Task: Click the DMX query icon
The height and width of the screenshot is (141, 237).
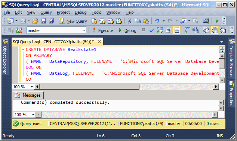Action: tap(111, 21)
